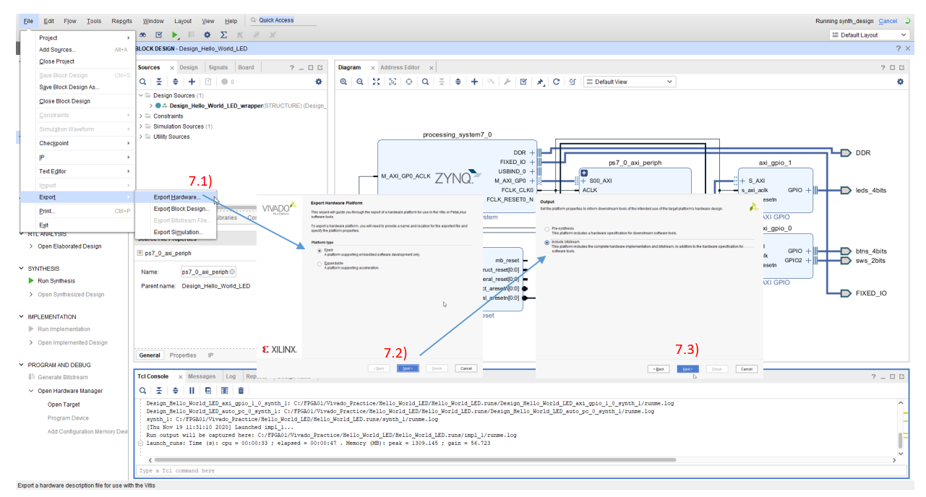The height and width of the screenshot is (497, 926).
Task: Collapse the IMPLEMENTATION section in Flow Navigator
Action: (21, 317)
